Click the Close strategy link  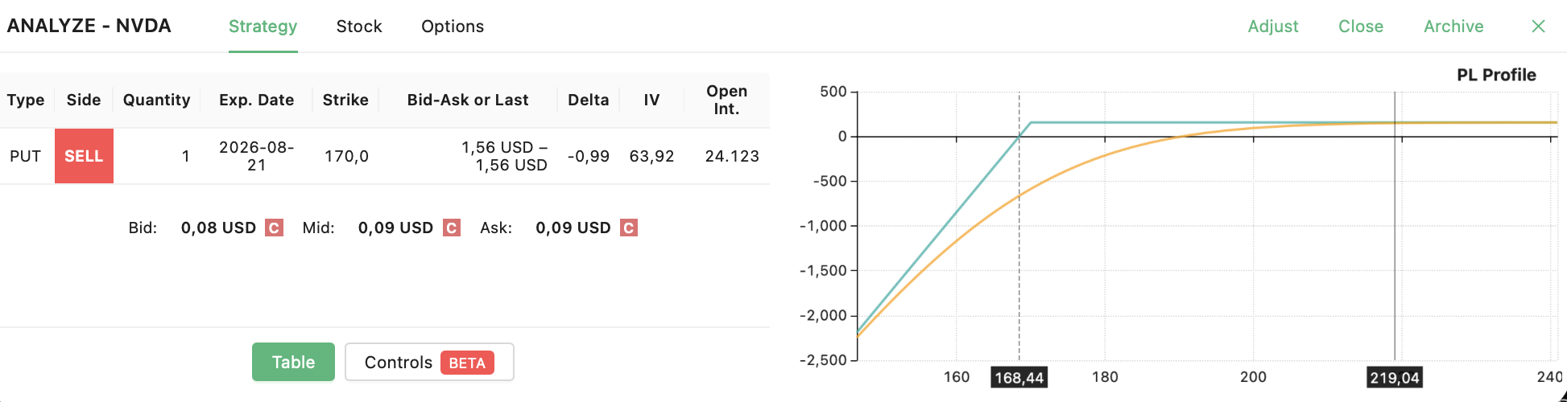(x=1361, y=27)
